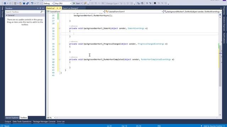
Task: Click the Add to Source Control icon
Action: (201, 126)
